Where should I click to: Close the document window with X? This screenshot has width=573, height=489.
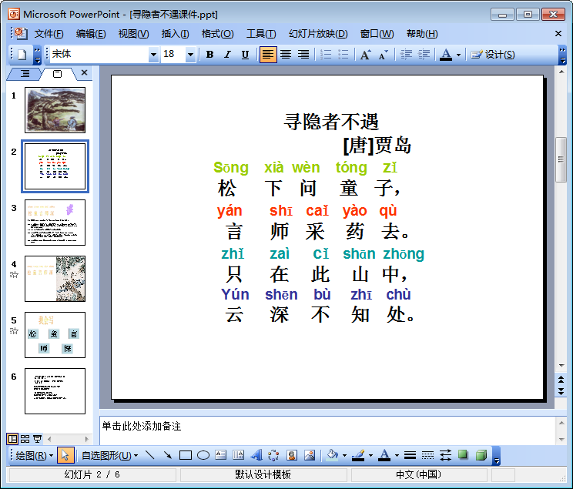tap(558, 34)
